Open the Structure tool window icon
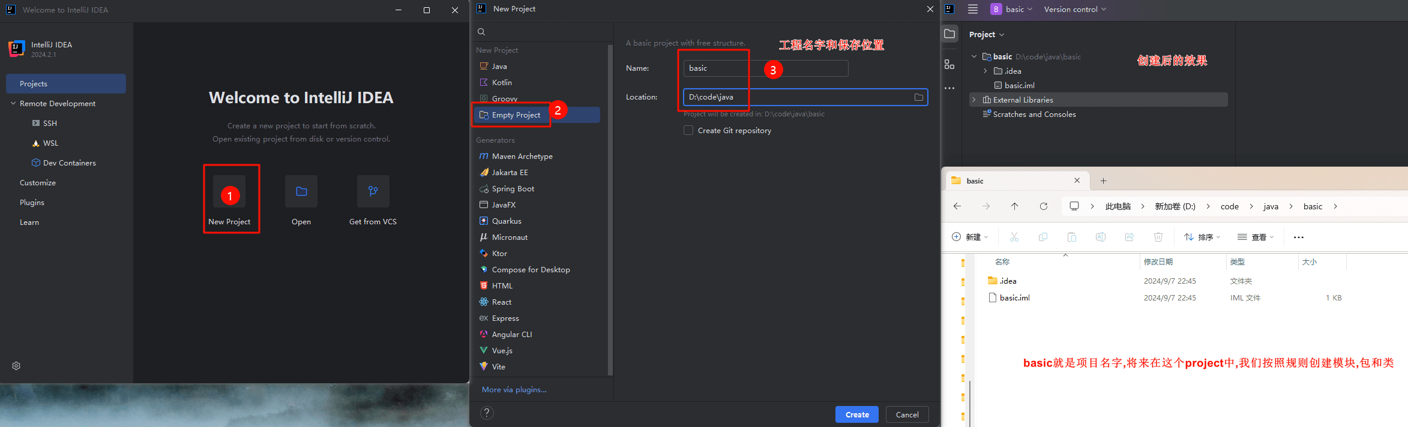The height and width of the screenshot is (427, 1408). click(x=949, y=64)
